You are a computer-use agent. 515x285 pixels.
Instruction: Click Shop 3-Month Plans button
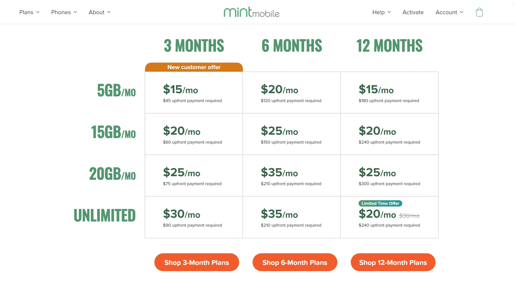pyautogui.click(x=197, y=262)
